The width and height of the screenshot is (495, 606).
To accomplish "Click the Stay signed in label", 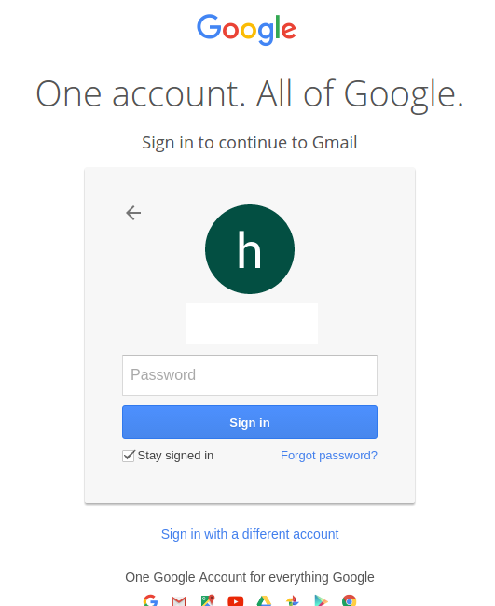I will coord(175,456).
